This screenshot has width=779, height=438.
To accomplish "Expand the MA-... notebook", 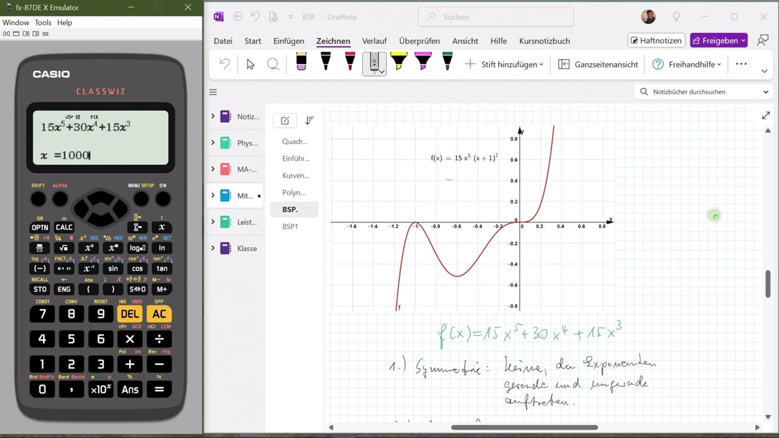I will [212, 169].
